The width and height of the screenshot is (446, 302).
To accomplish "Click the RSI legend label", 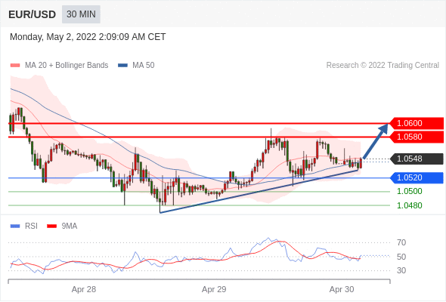I will point(31,226).
